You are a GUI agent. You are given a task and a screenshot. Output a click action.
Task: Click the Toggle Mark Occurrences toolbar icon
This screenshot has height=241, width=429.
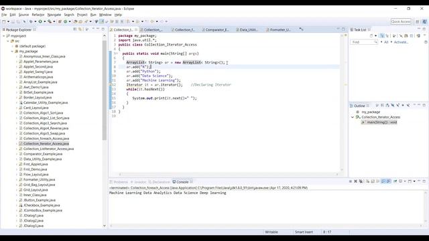(x=101, y=21)
